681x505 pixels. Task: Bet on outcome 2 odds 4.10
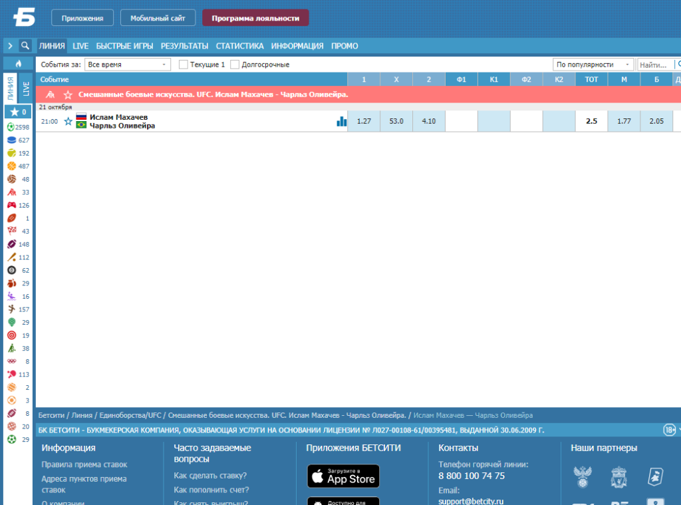pos(429,121)
